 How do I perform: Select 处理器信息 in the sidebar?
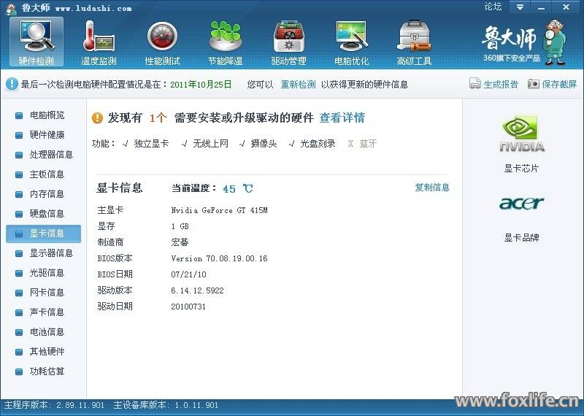pyautogui.click(x=51, y=155)
